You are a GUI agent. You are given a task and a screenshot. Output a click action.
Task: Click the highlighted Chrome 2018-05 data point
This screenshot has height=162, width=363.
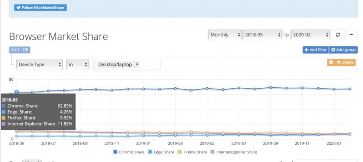17,92
